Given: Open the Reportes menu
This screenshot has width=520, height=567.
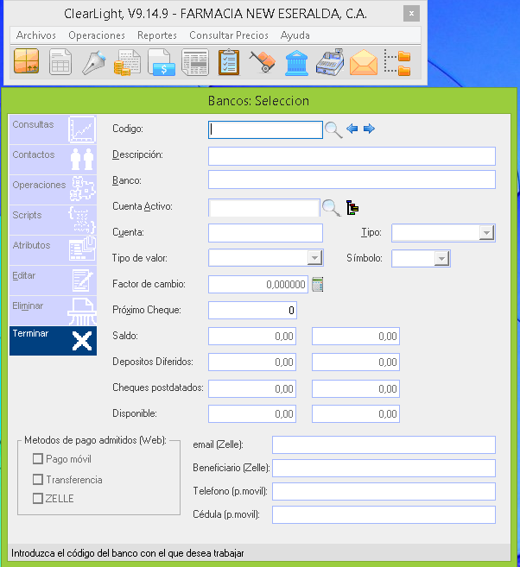Looking at the screenshot, I should click(157, 35).
